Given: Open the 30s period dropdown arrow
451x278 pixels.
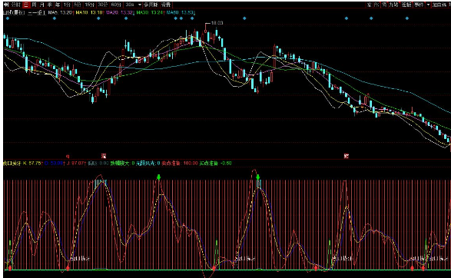Looking at the screenshot, I should 140,5.
